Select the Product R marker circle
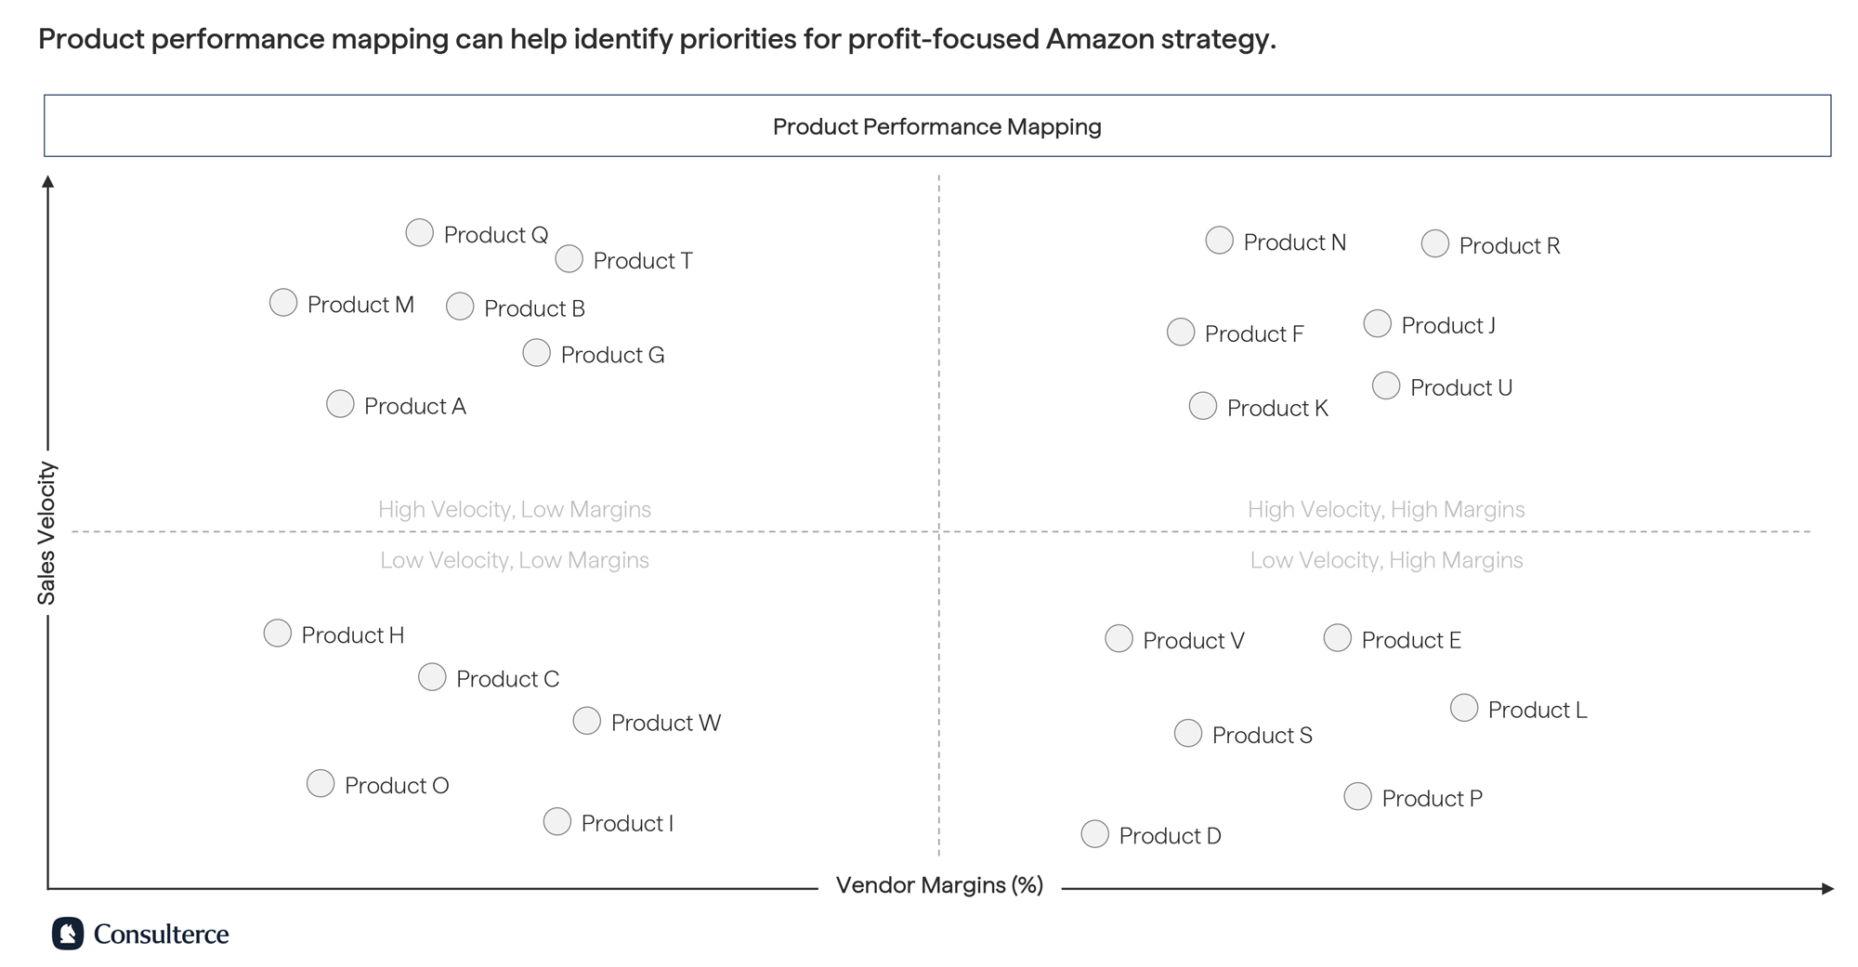Image resolution: width=1858 pixels, height=967 pixels. point(1434,243)
